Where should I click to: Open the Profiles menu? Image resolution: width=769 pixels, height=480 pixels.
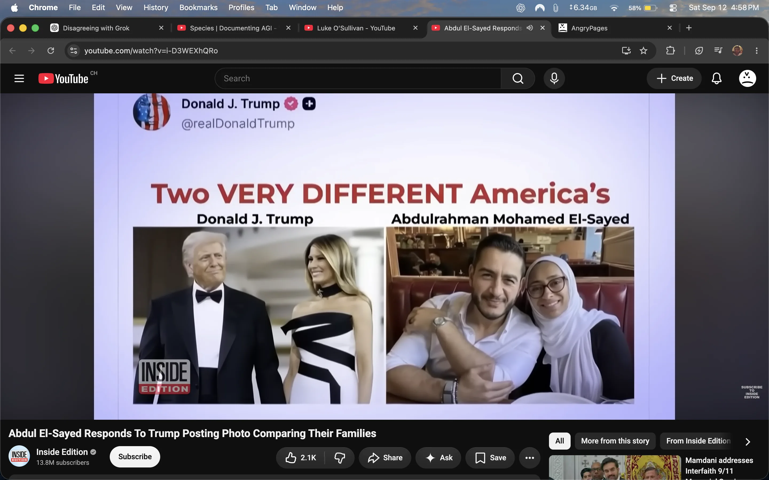click(241, 8)
